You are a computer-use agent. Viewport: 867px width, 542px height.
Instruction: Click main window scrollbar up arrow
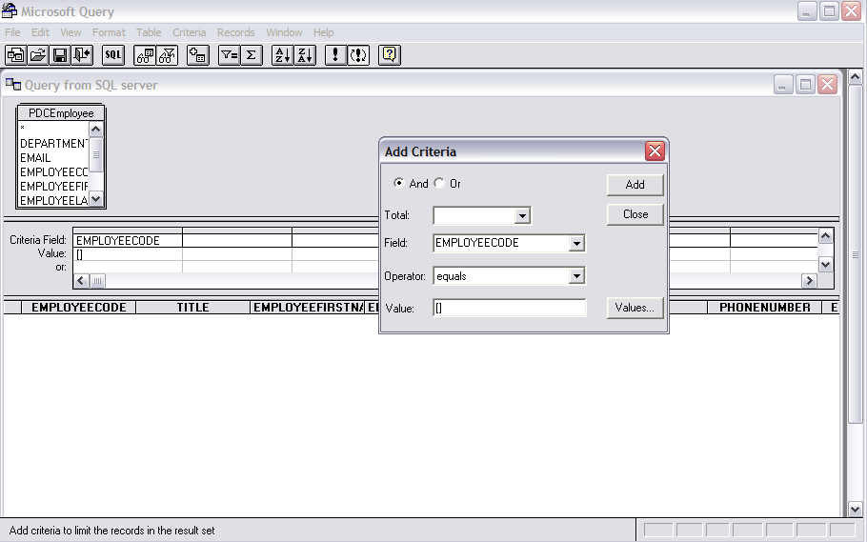[x=855, y=77]
